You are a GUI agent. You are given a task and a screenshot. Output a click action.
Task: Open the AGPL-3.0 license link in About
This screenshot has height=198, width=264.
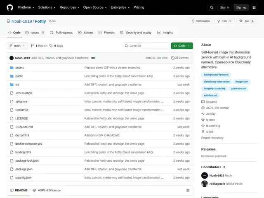[215, 108]
